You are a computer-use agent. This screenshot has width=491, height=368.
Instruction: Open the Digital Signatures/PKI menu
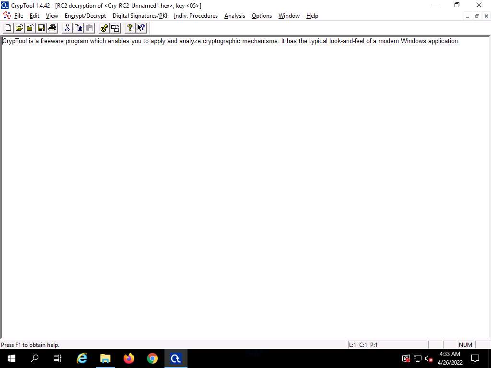(140, 16)
